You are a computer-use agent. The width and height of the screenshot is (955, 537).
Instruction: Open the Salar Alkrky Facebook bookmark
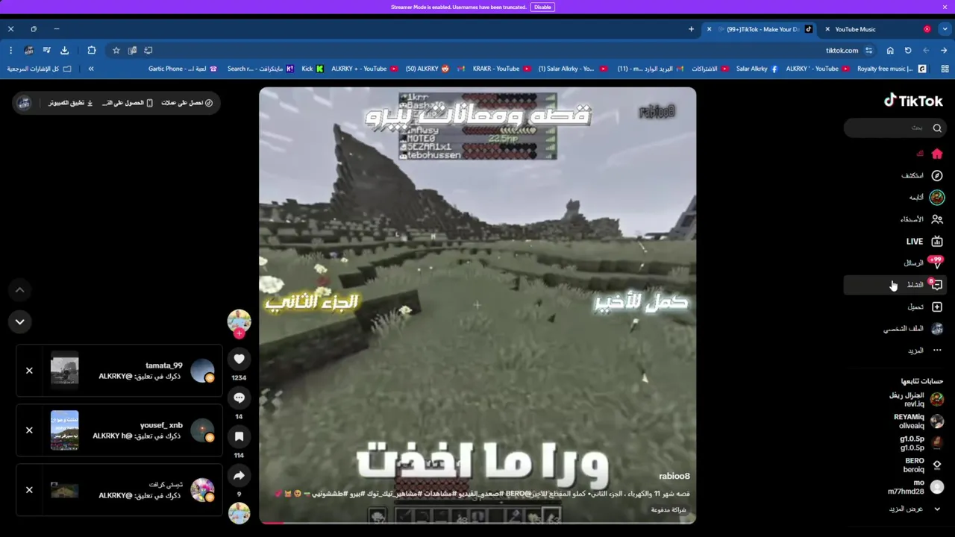757,69
